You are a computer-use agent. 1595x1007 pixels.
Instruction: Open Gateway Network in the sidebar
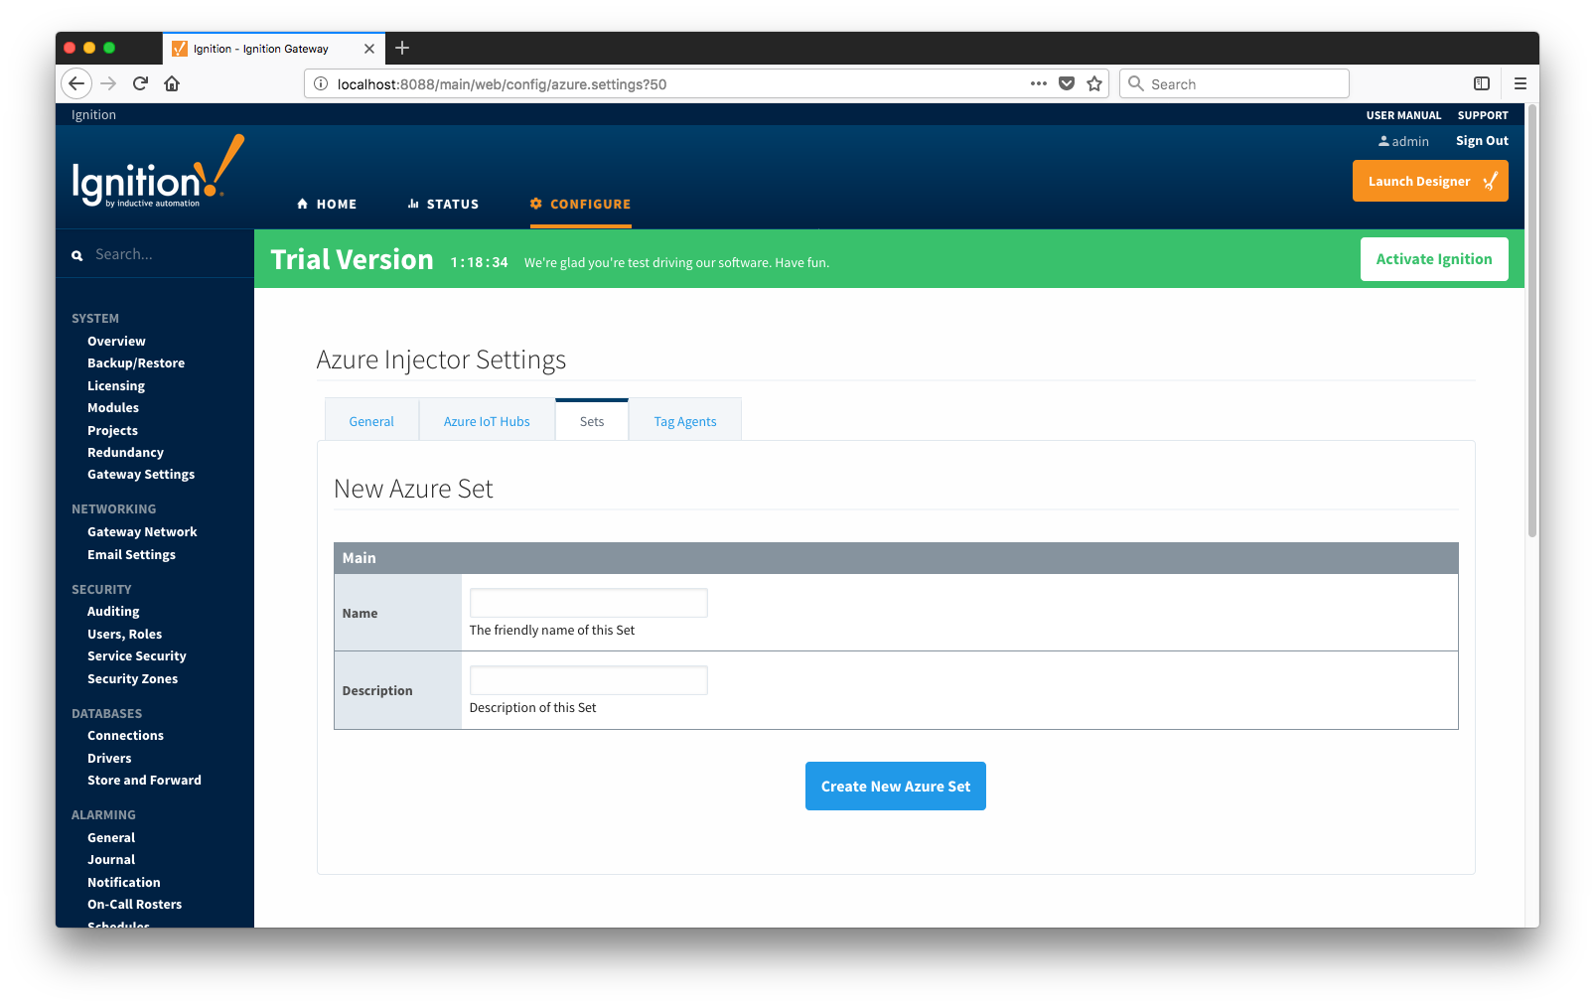click(x=142, y=532)
